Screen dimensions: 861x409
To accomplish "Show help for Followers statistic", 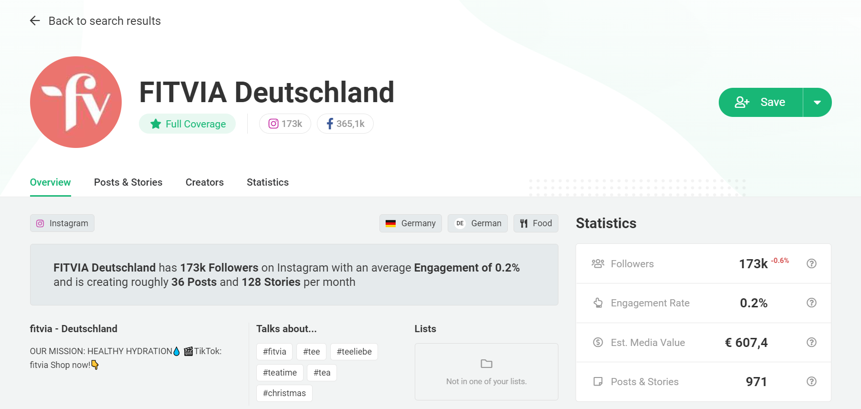I will (811, 263).
